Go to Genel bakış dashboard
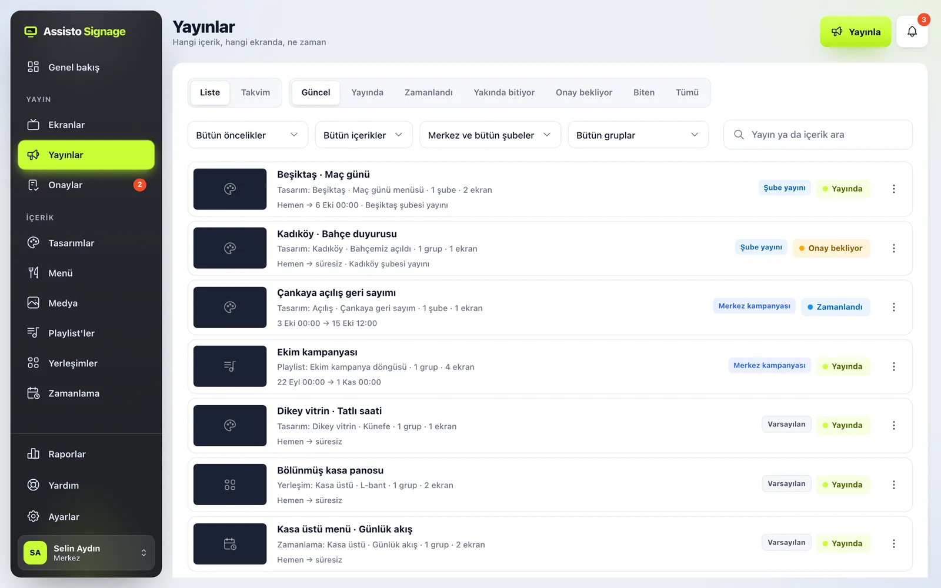 pos(86,67)
